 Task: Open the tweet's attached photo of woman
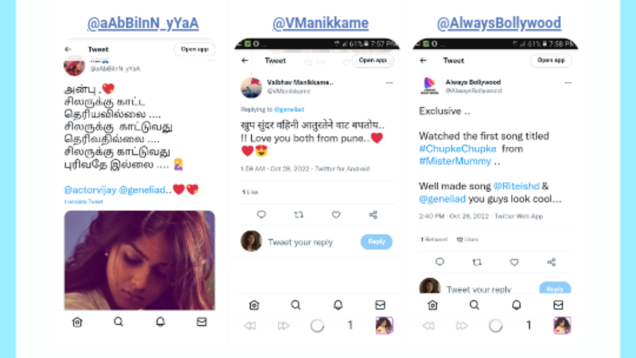[140, 260]
